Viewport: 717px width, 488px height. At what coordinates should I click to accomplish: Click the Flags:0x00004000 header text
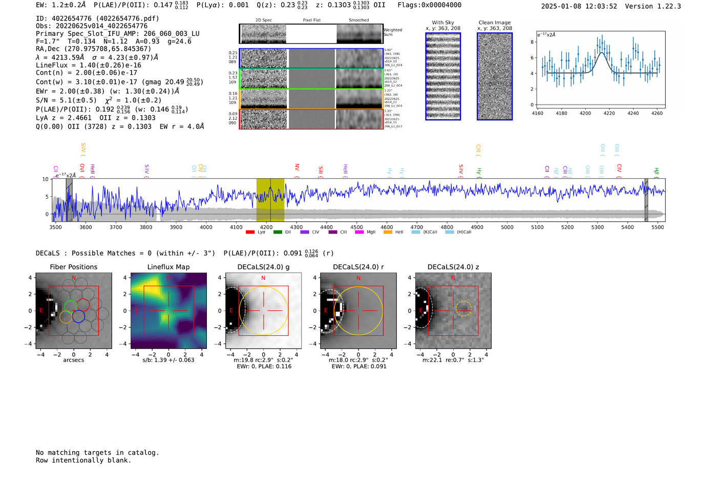click(x=429, y=5)
